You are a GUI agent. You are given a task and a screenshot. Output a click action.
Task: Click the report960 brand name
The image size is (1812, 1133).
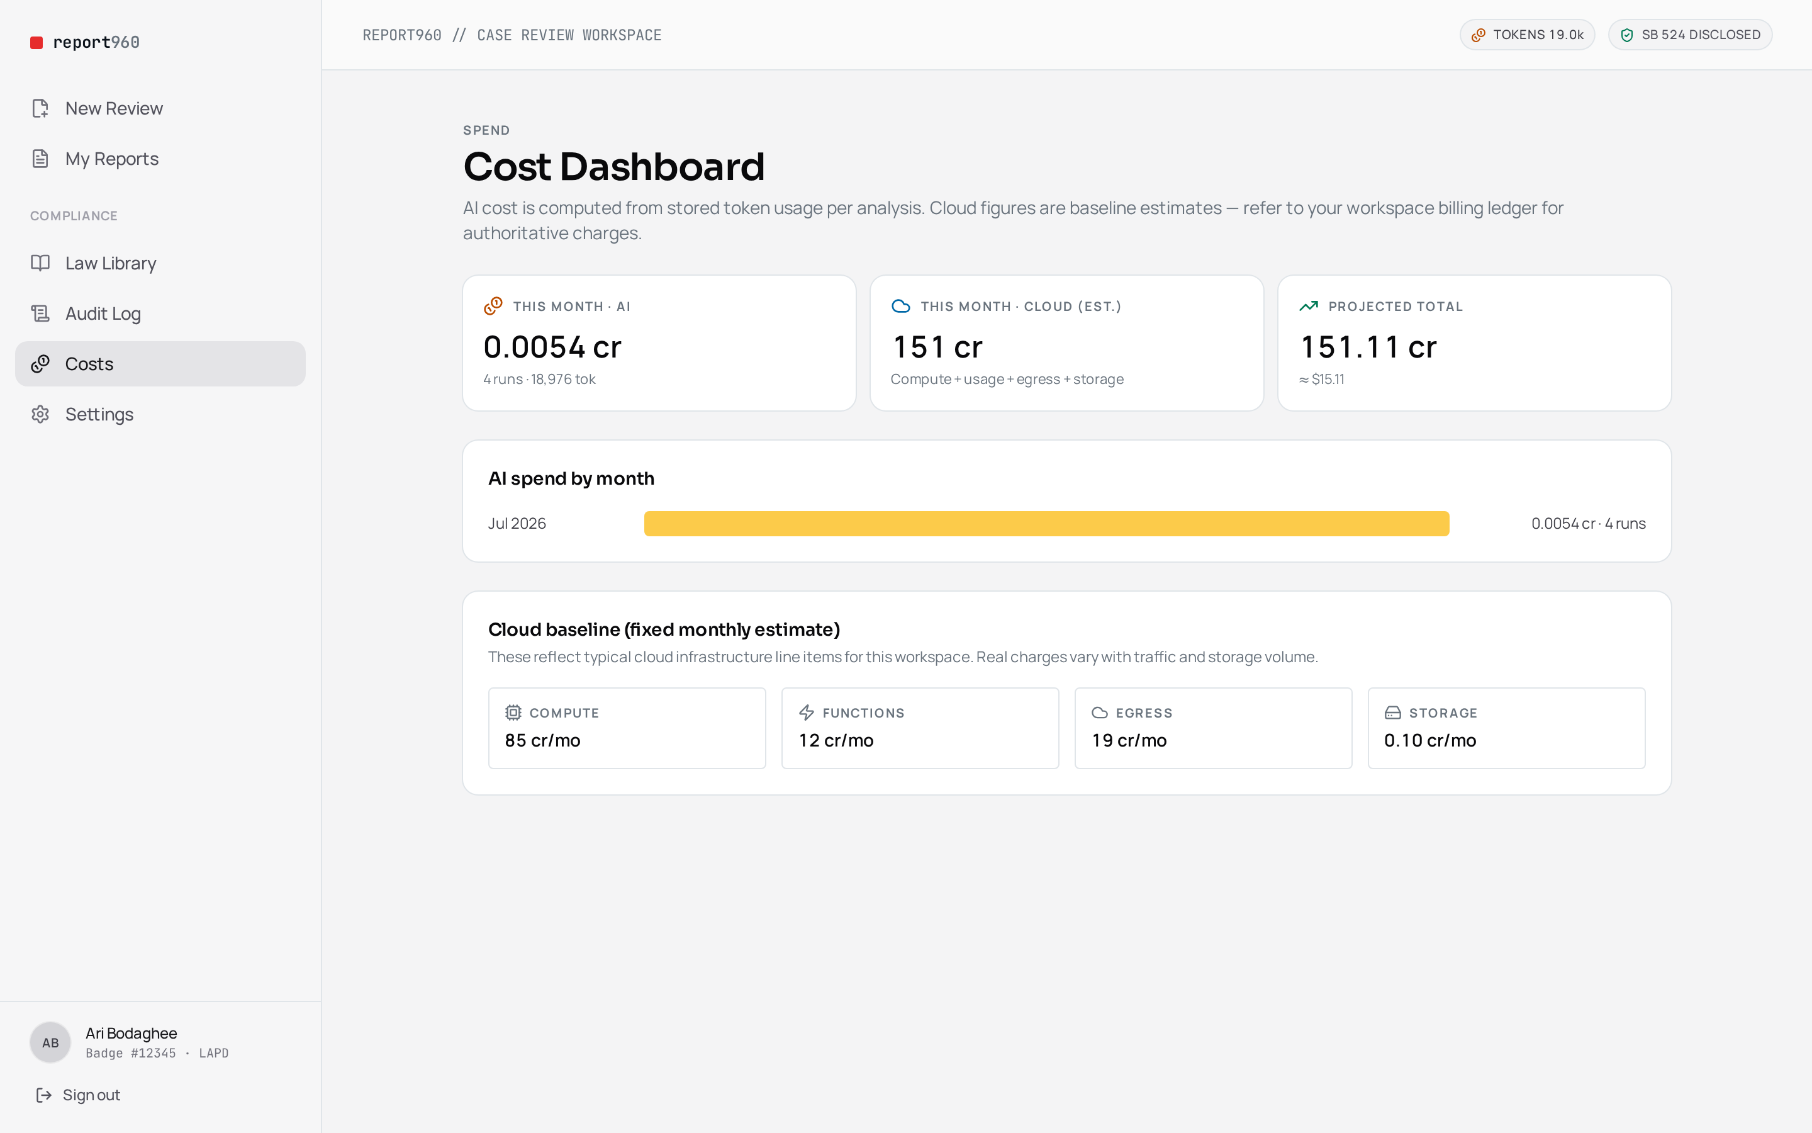96,43
